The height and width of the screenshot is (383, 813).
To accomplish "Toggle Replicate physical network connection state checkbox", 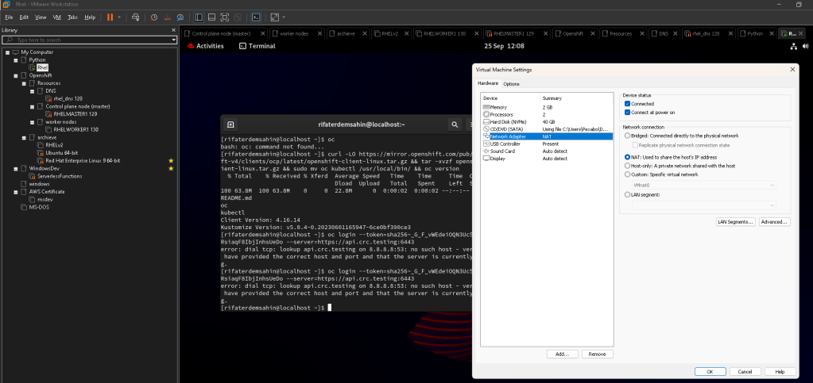I will (635, 145).
